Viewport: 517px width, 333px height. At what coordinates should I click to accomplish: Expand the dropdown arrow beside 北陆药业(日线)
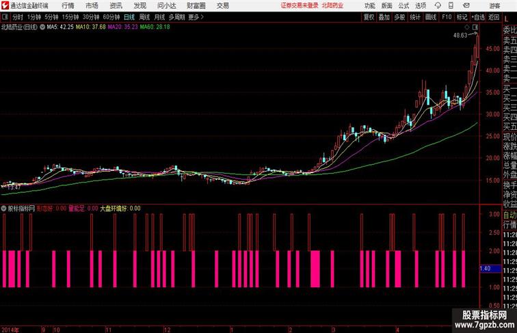tap(42, 27)
